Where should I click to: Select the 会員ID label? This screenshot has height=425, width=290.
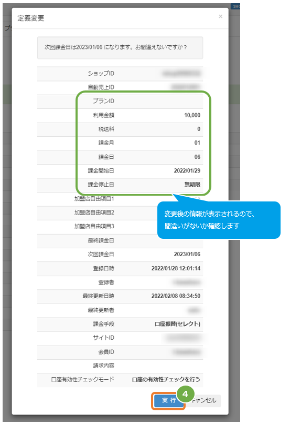[x=106, y=352]
